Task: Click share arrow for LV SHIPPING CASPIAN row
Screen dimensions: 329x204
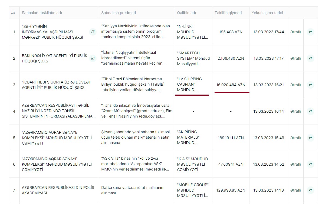Action: (311, 85)
